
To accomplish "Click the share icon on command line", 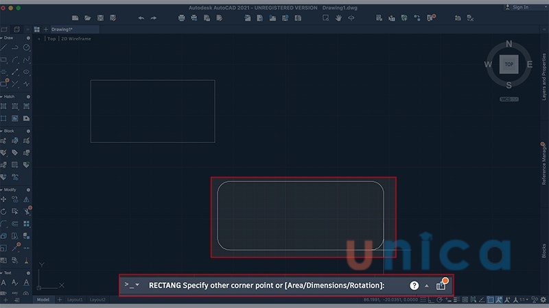I will 441,285.
